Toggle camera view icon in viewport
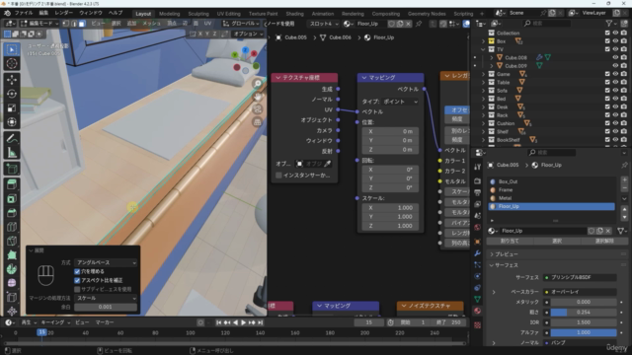 (x=257, y=109)
